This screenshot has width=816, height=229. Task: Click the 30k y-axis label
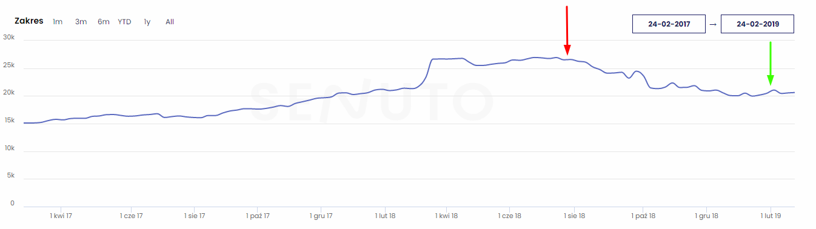point(8,38)
